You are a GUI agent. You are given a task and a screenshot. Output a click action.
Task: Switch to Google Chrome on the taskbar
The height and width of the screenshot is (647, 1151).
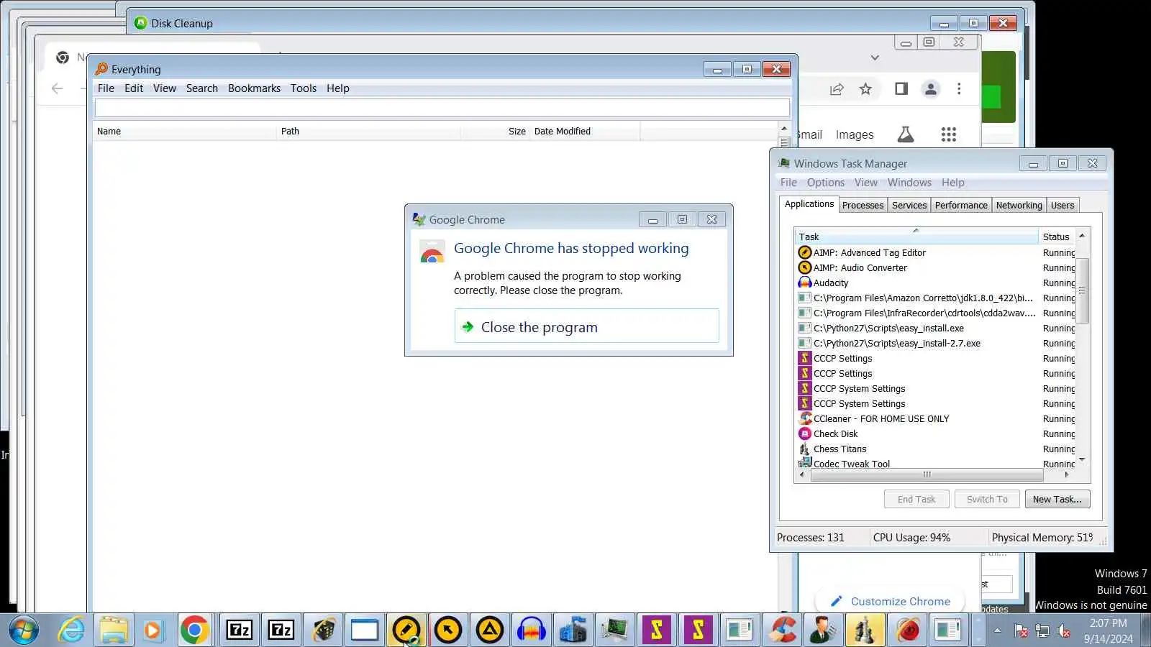(194, 630)
